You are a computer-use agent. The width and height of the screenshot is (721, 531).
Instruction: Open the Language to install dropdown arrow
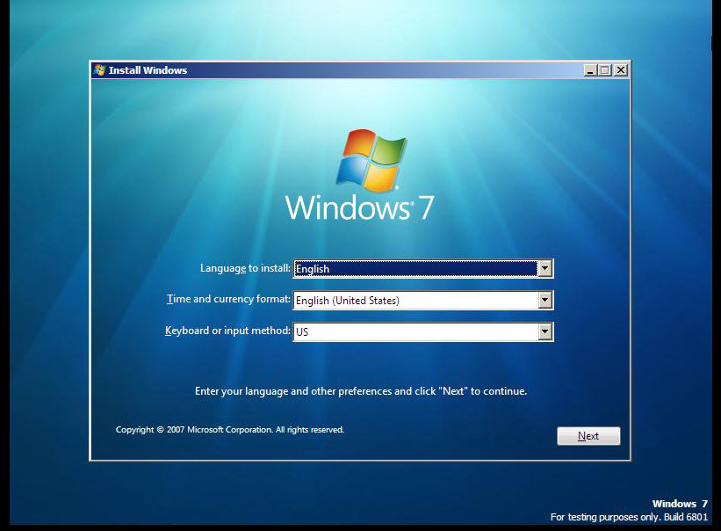(x=544, y=269)
